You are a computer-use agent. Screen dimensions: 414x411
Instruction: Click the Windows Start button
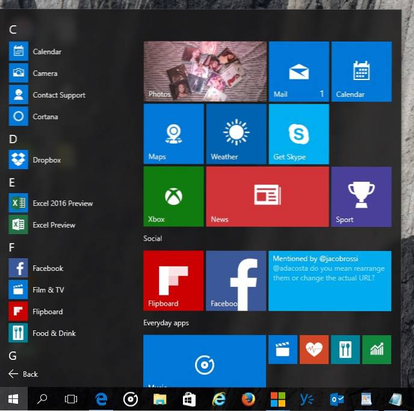pos(13,398)
